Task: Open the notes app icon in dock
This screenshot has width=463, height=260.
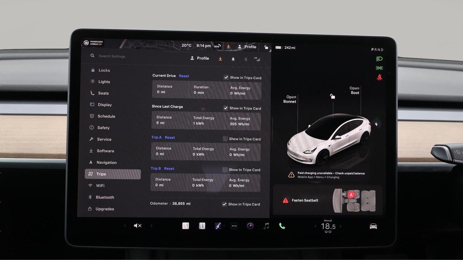Action: click(x=186, y=226)
